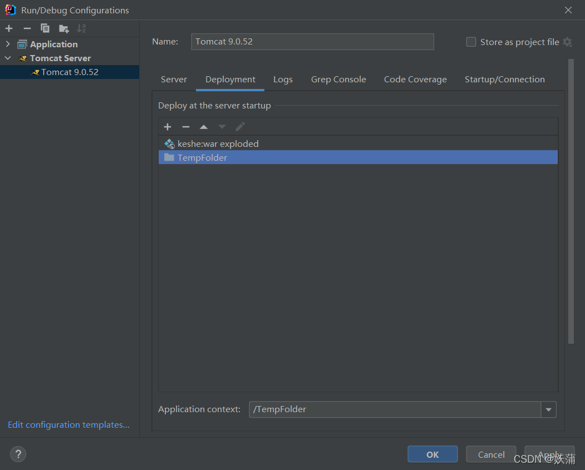
Task: Click the Application context text field
Action: (x=395, y=409)
